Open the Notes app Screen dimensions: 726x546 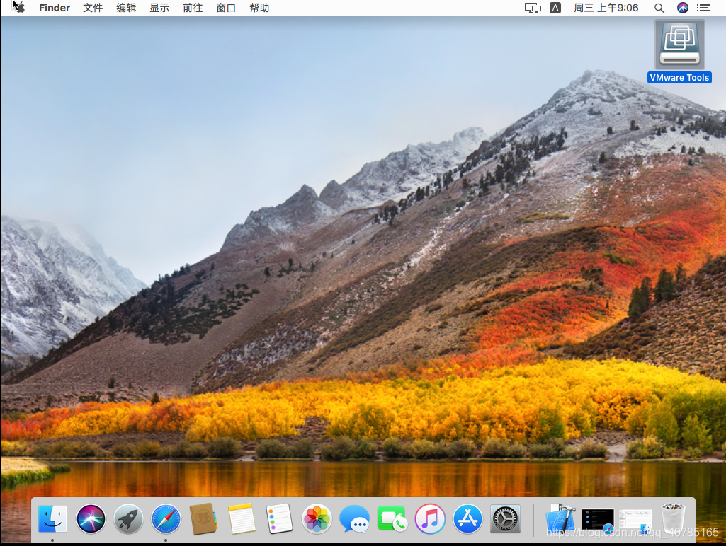click(x=242, y=518)
